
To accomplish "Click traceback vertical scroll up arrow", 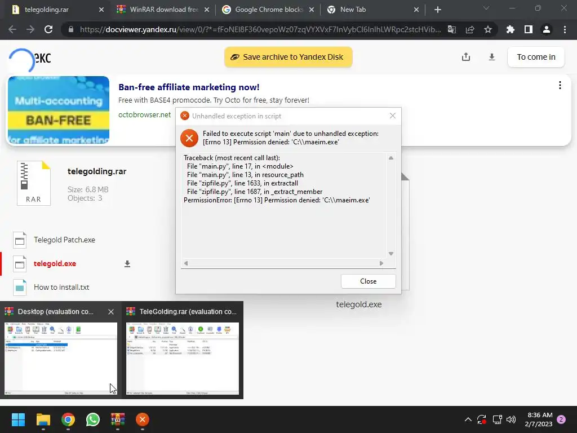I will [391, 158].
